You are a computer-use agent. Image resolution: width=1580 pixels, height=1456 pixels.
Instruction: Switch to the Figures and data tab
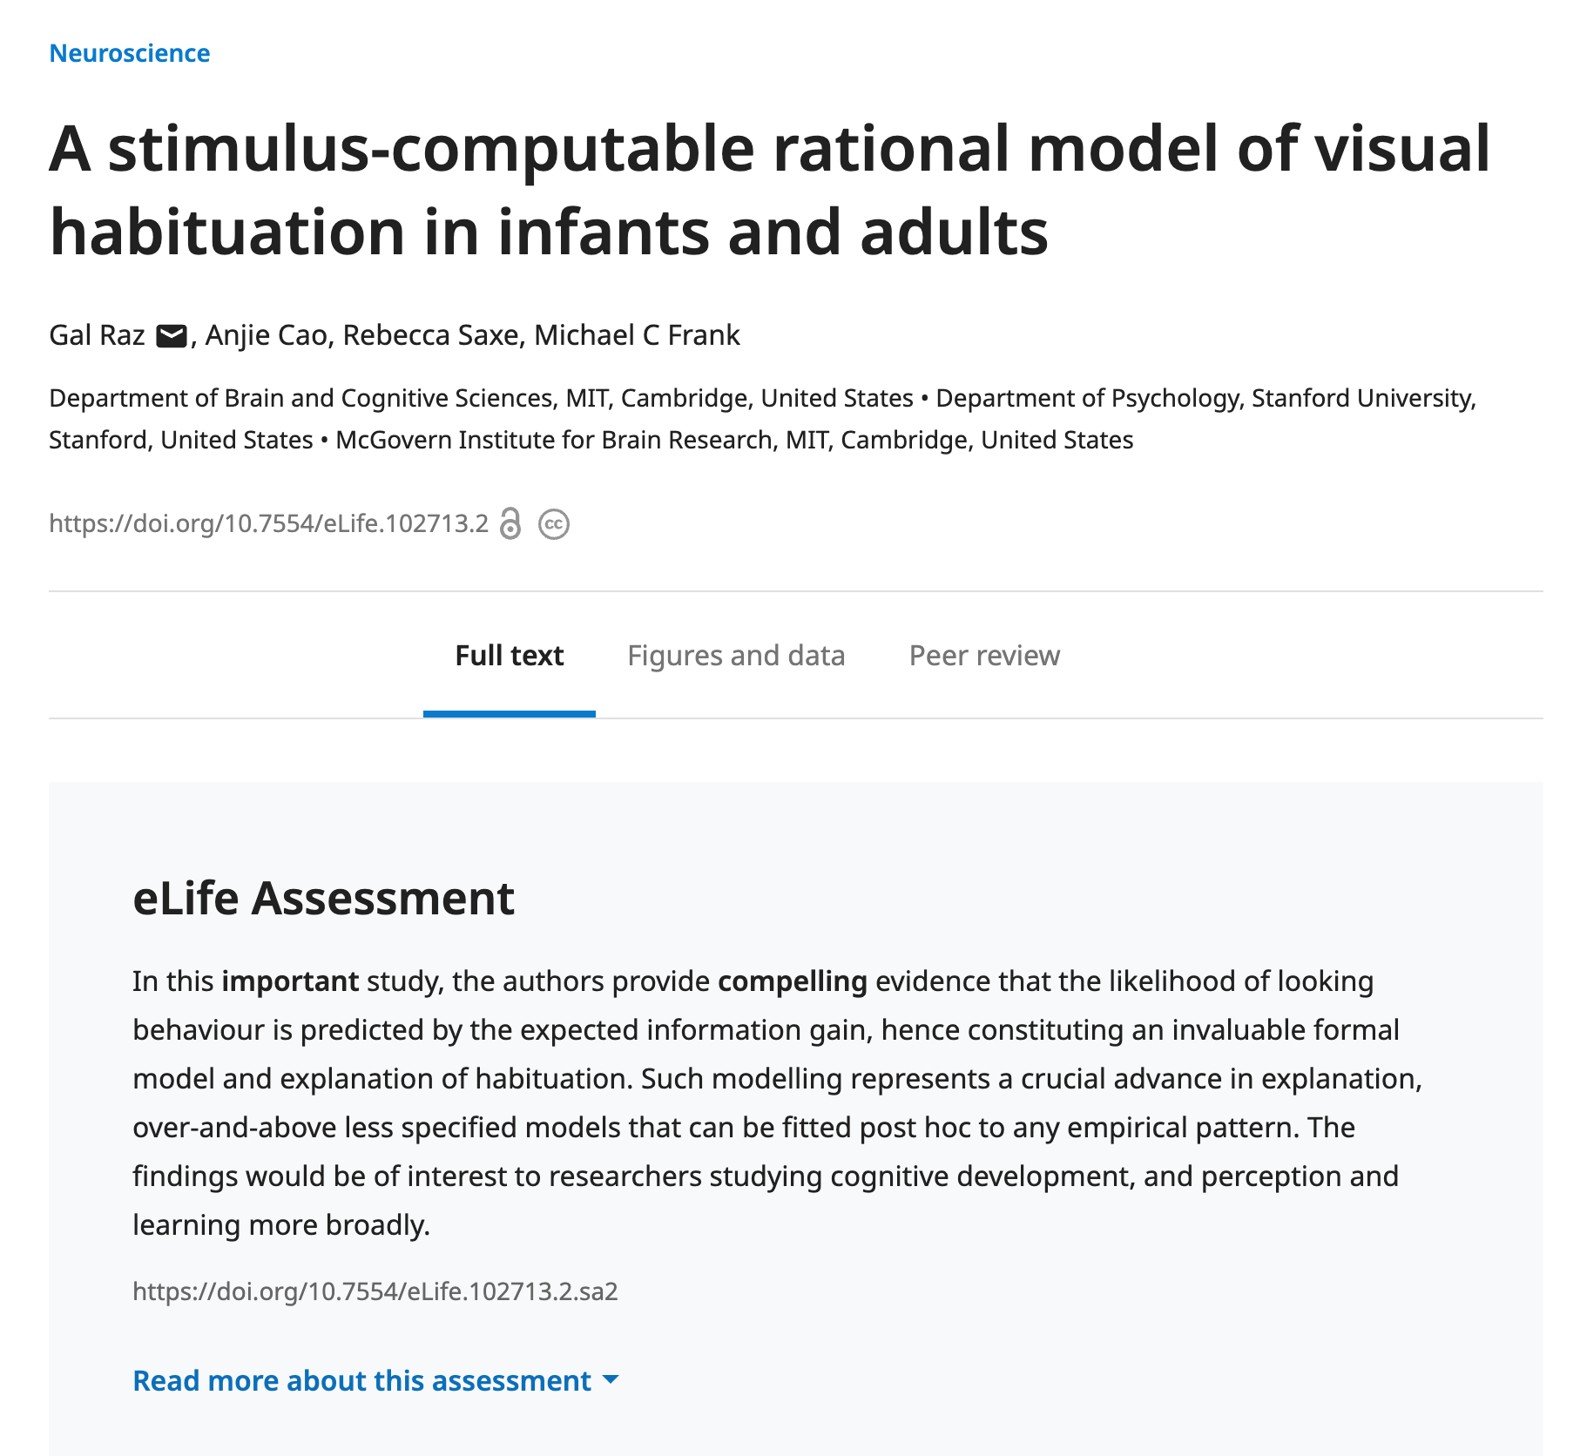736,656
